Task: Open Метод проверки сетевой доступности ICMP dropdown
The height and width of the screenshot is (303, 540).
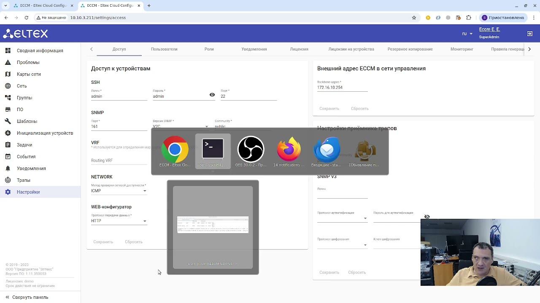Action: [119, 191]
